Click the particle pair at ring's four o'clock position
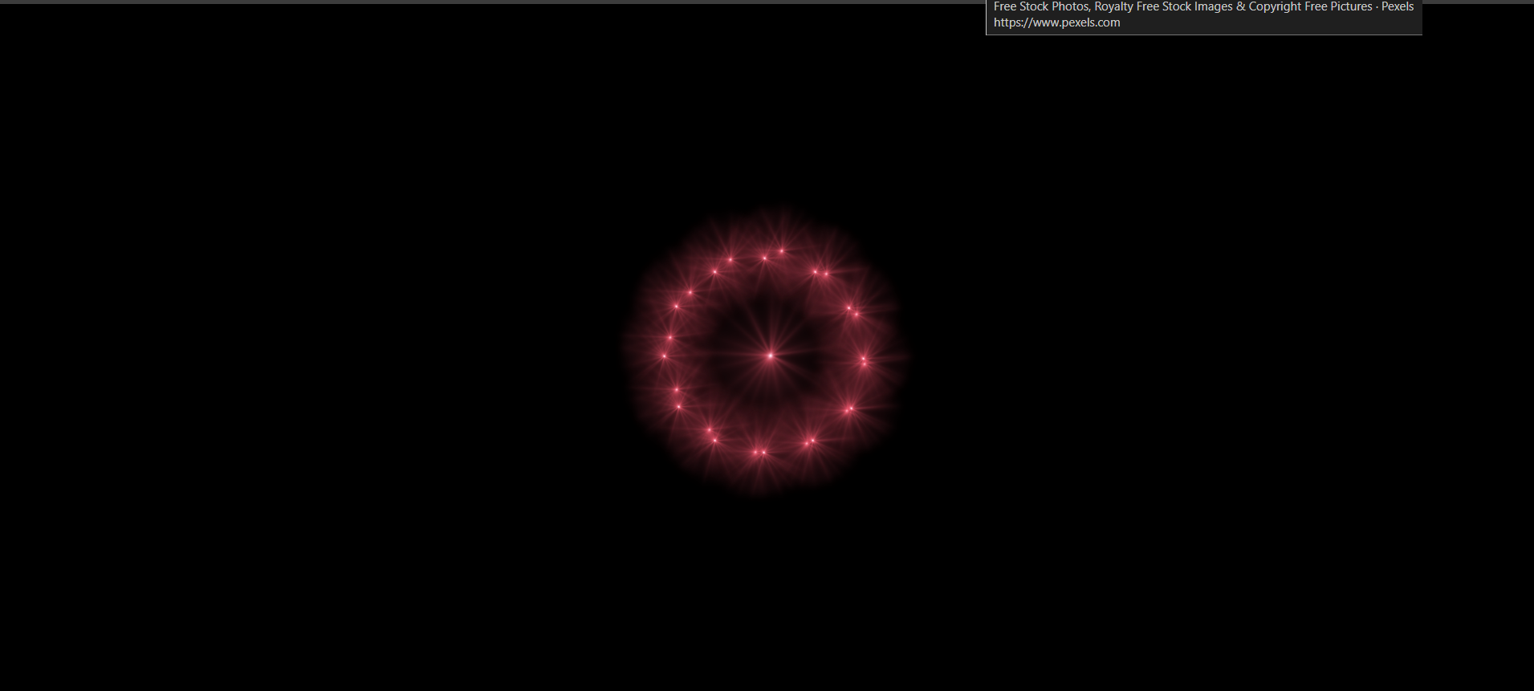The width and height of the screenshot is (1534, 691). tap(849, 409)
